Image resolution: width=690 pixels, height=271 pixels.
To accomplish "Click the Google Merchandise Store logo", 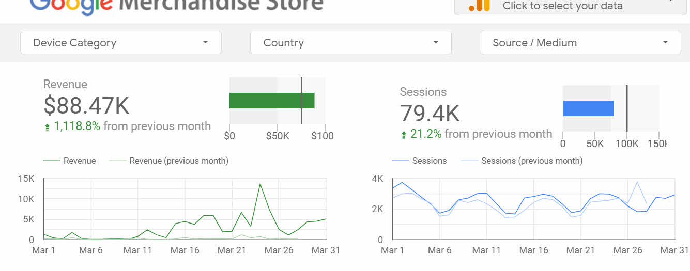I will 176,5.
